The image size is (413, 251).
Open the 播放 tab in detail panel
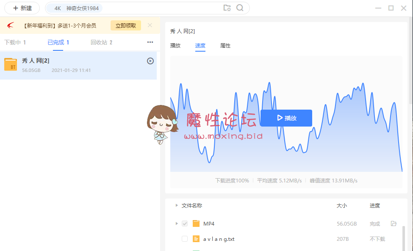tap(175, 46)
